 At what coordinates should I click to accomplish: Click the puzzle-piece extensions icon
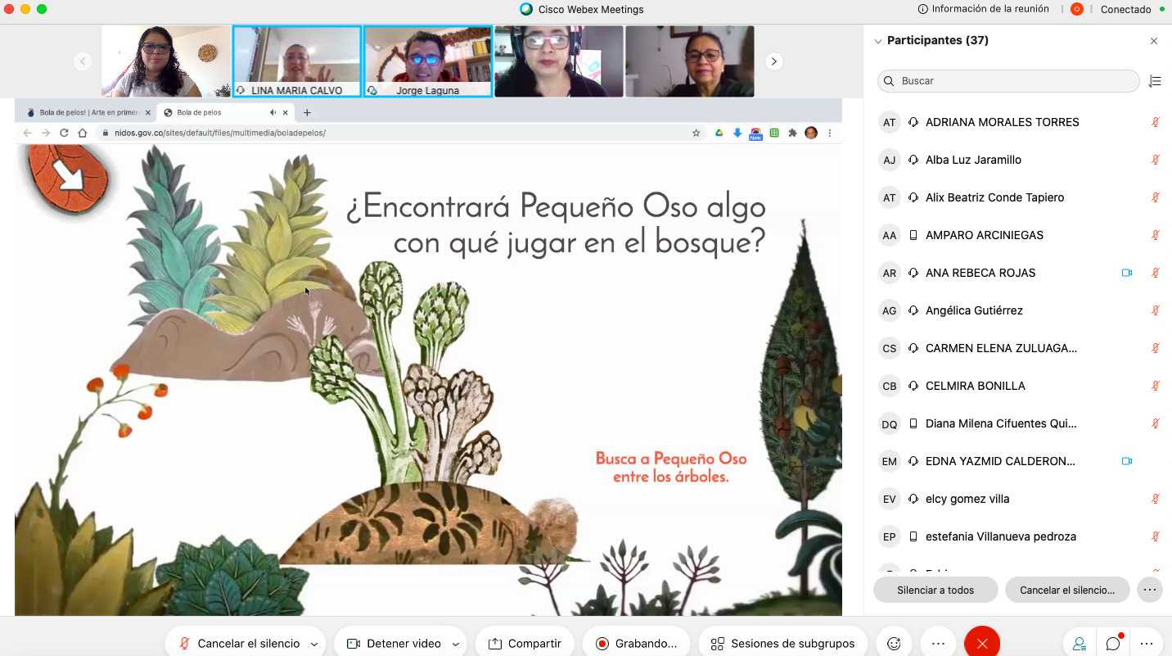(x=792, y=133)
